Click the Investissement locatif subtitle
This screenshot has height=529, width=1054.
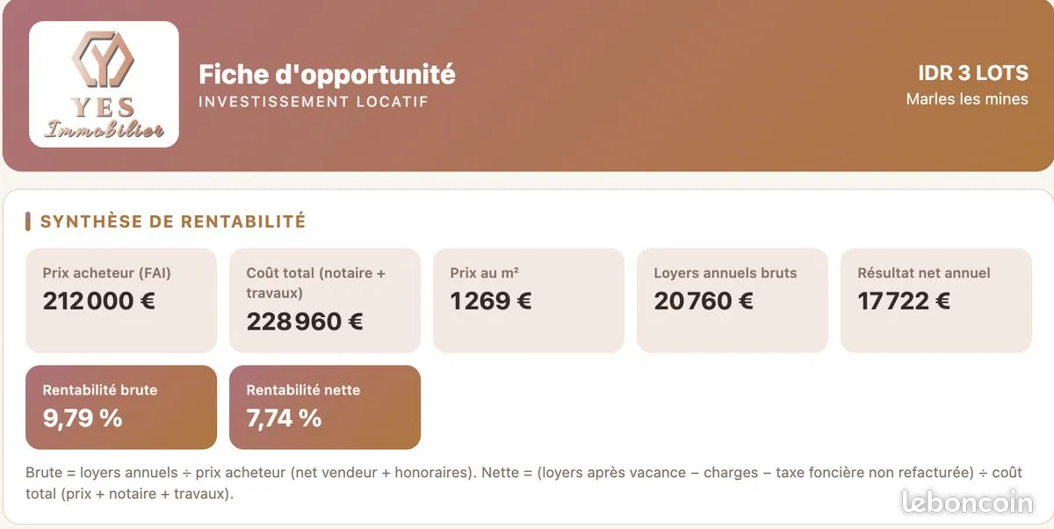coord(314,102)
